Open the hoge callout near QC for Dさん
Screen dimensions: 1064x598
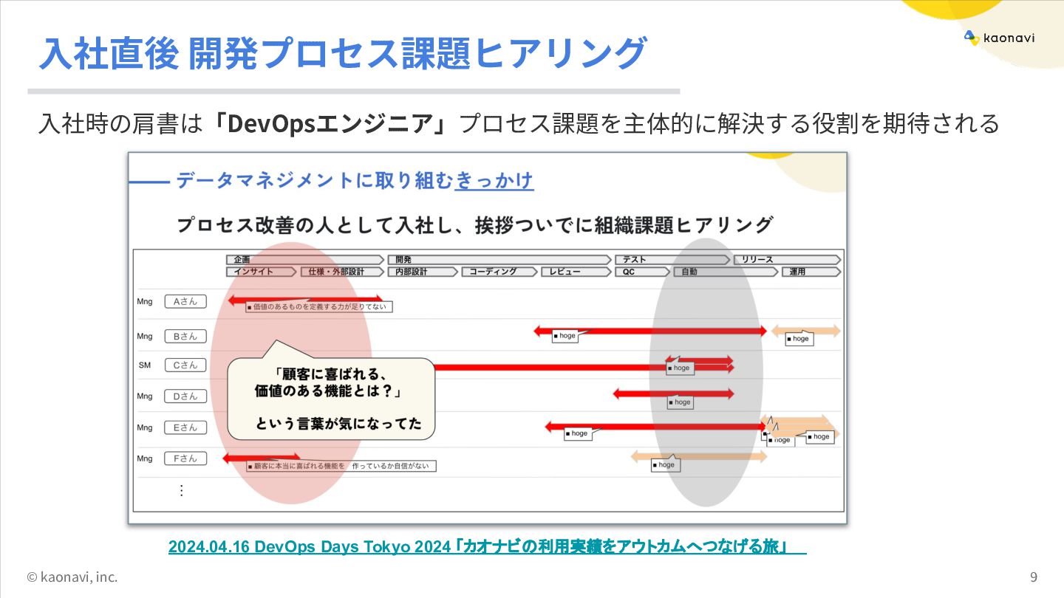pos(680,402)
